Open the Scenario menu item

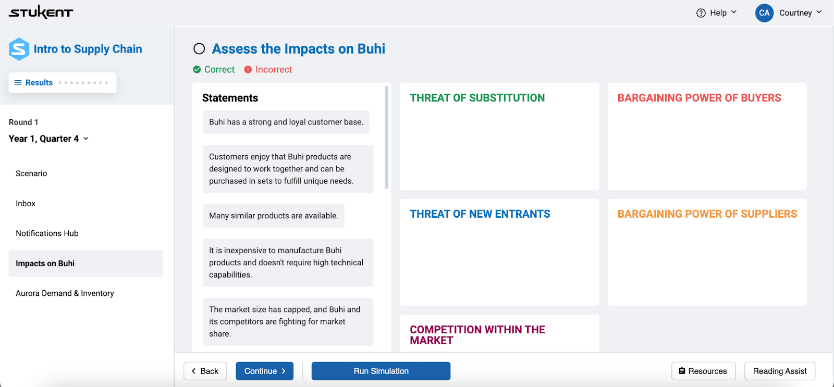[x=86, y=173]
